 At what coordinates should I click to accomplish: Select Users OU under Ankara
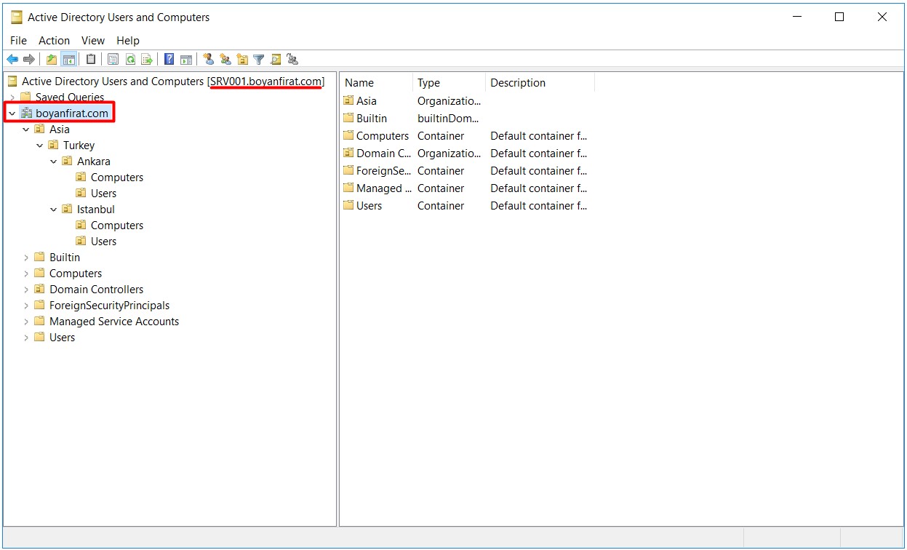tap(103, 194)
